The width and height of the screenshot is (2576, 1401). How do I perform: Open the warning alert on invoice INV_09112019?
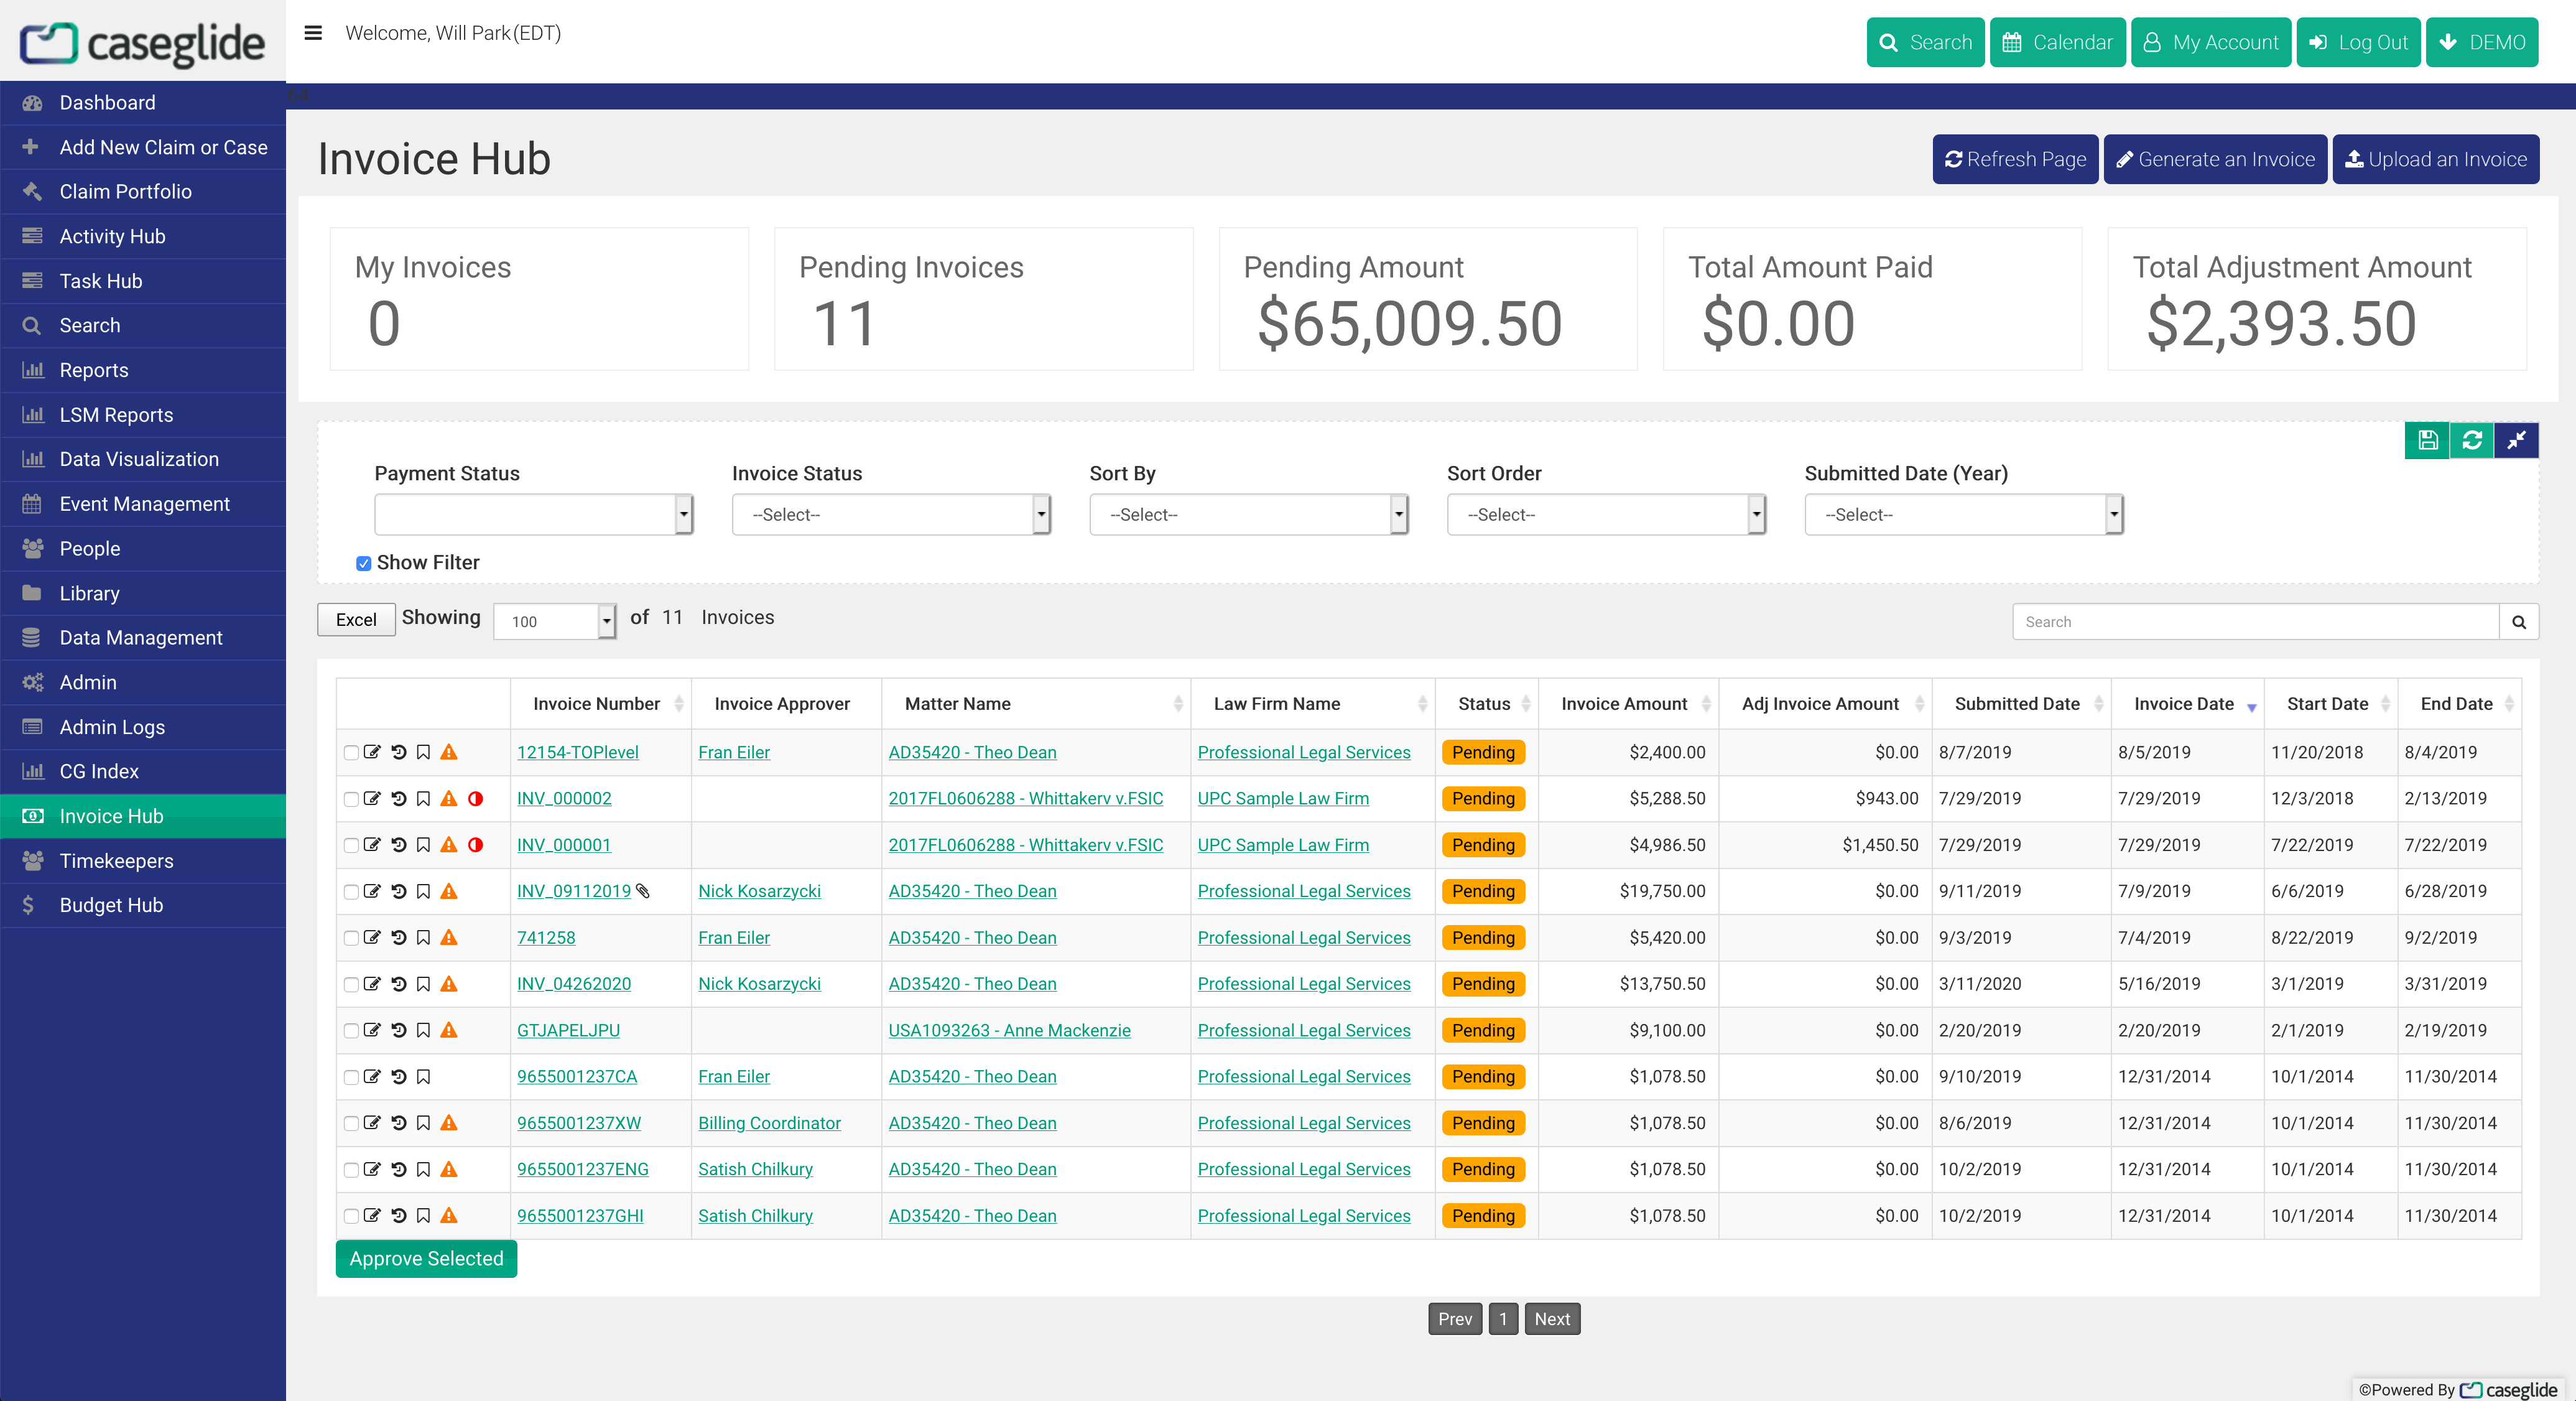coord(448,892)
